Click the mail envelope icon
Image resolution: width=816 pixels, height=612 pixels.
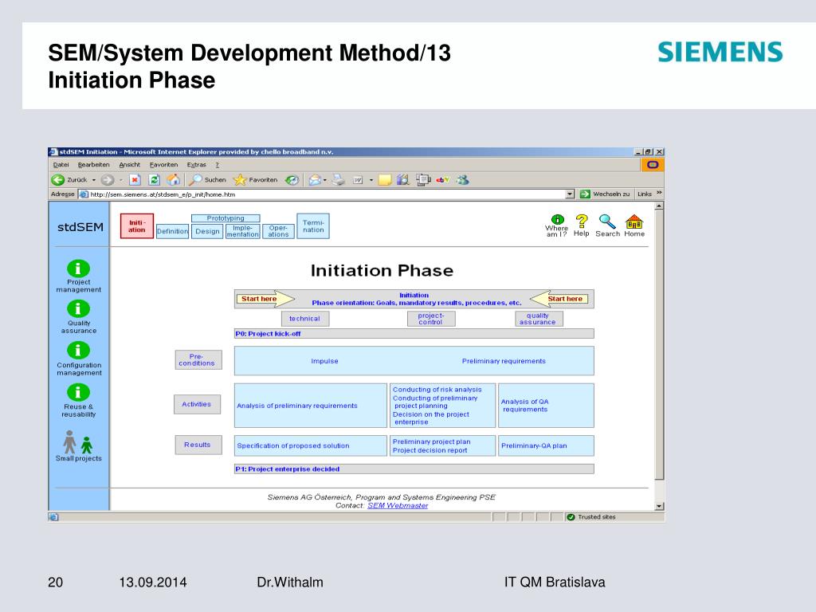(x=314, y=180)
